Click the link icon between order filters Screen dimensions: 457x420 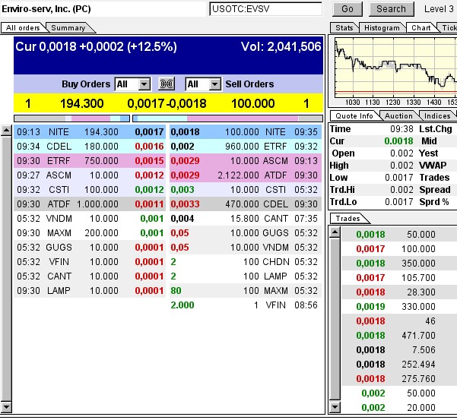167,84
